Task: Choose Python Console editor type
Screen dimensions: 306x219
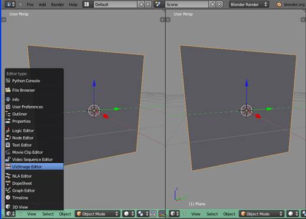Action: [x=34, y=80]
